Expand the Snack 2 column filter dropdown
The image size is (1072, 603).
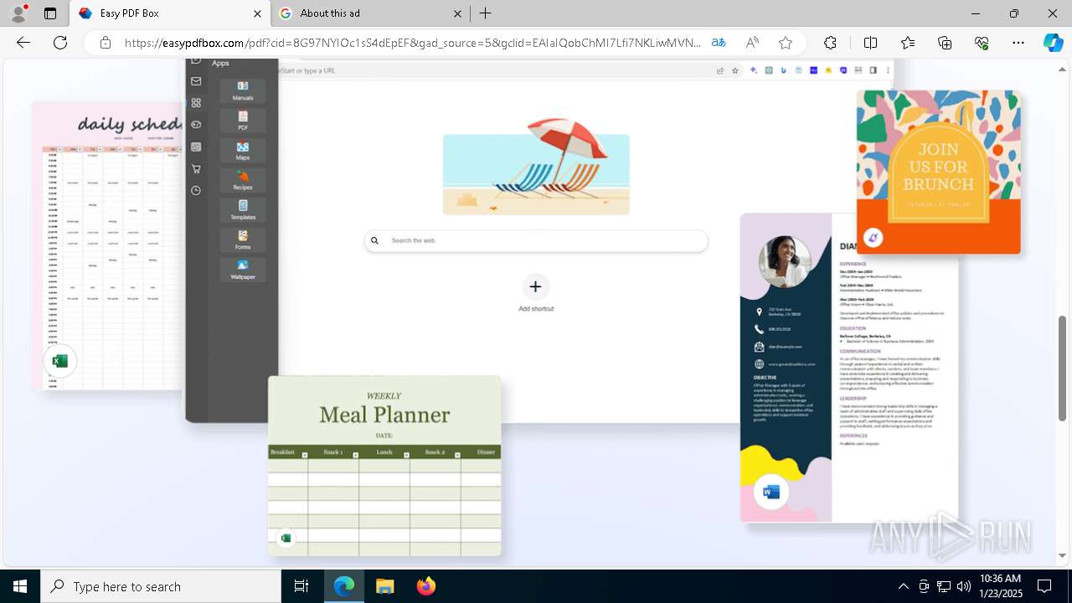click(x=456, y=455)
